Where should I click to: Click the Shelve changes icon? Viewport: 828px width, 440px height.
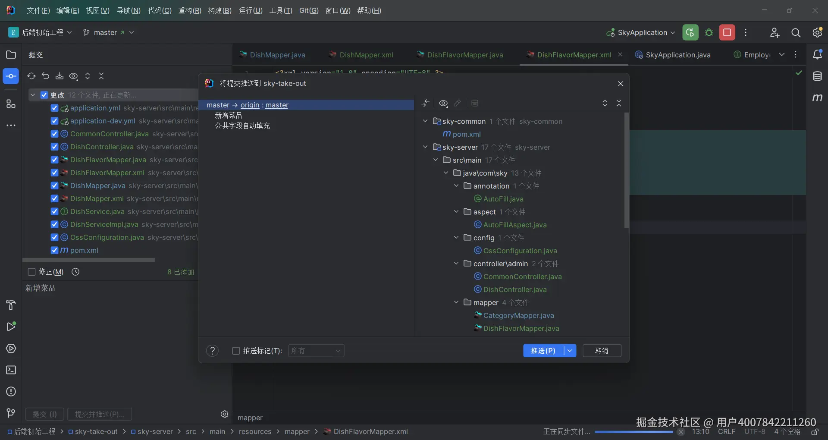point(60,76)
